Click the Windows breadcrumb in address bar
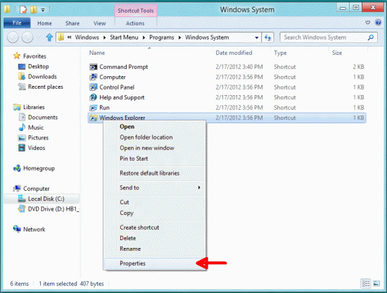 click(x=87, y=37)
